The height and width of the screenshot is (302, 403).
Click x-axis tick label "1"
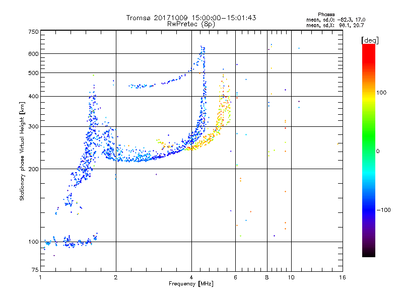click(40, 277)
